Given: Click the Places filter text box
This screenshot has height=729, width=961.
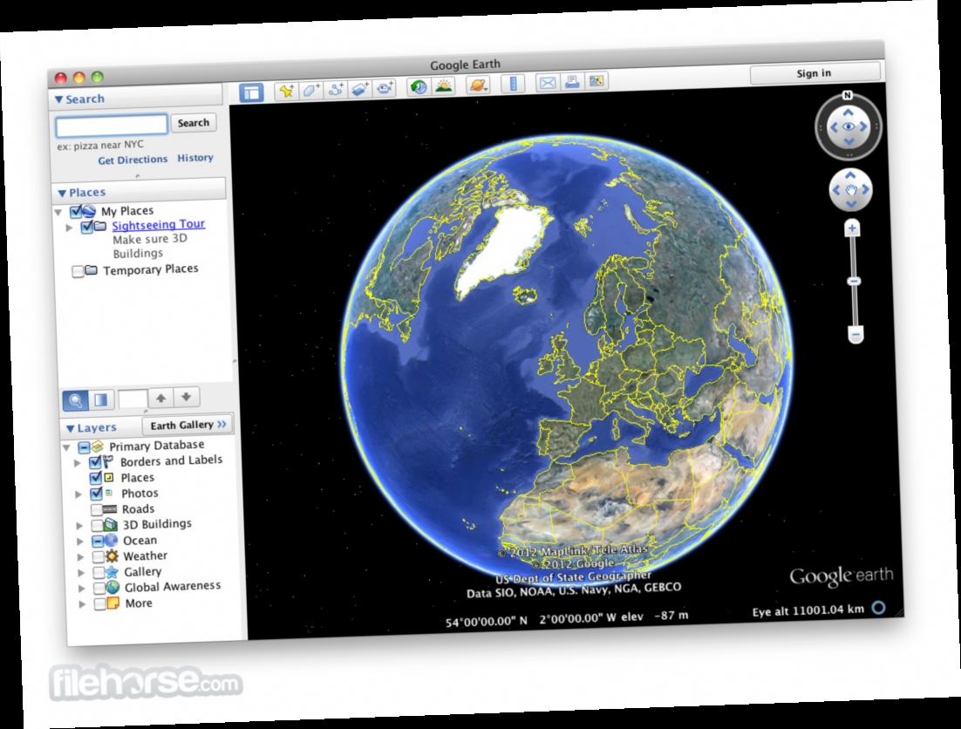Looking at the screenshot, I should 133,399.
